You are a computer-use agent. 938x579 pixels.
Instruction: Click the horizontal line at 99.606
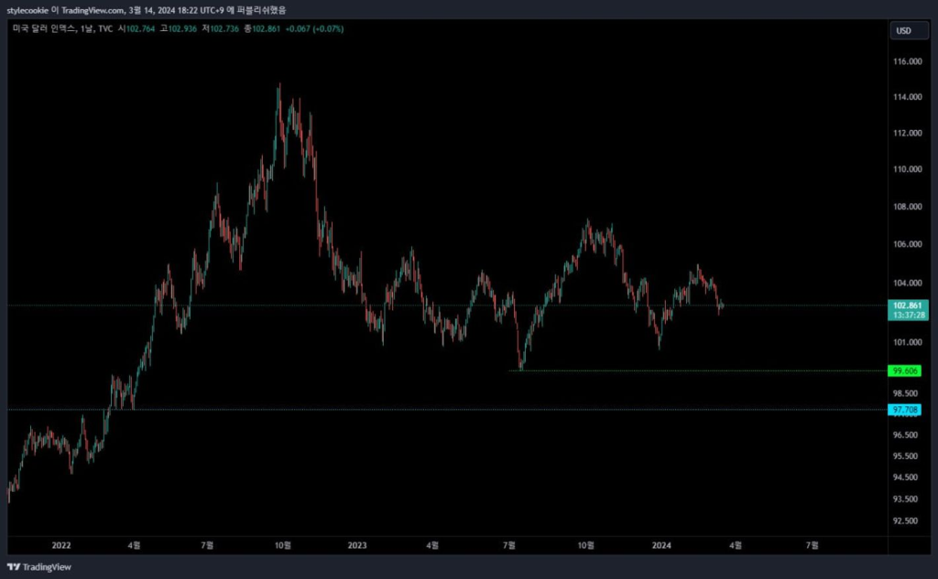click(x=696, y=370)
